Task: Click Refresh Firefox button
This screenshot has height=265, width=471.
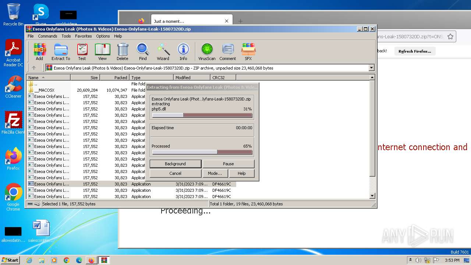Action: [x=415, y=51]
